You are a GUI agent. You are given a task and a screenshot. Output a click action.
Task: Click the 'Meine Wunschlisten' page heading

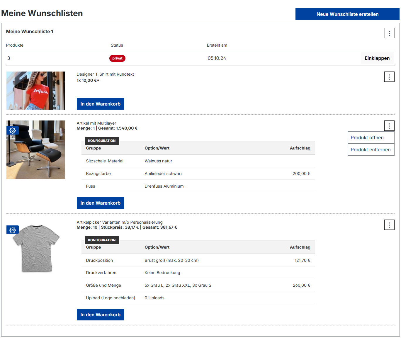coord(42,13)
